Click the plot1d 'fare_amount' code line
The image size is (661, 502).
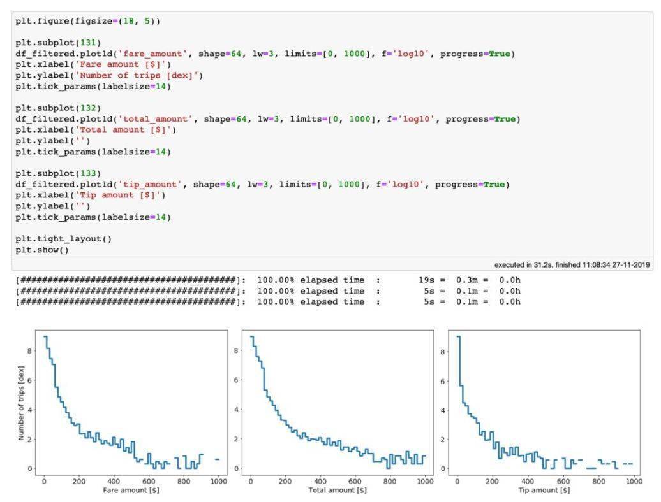tap(265, 54)
